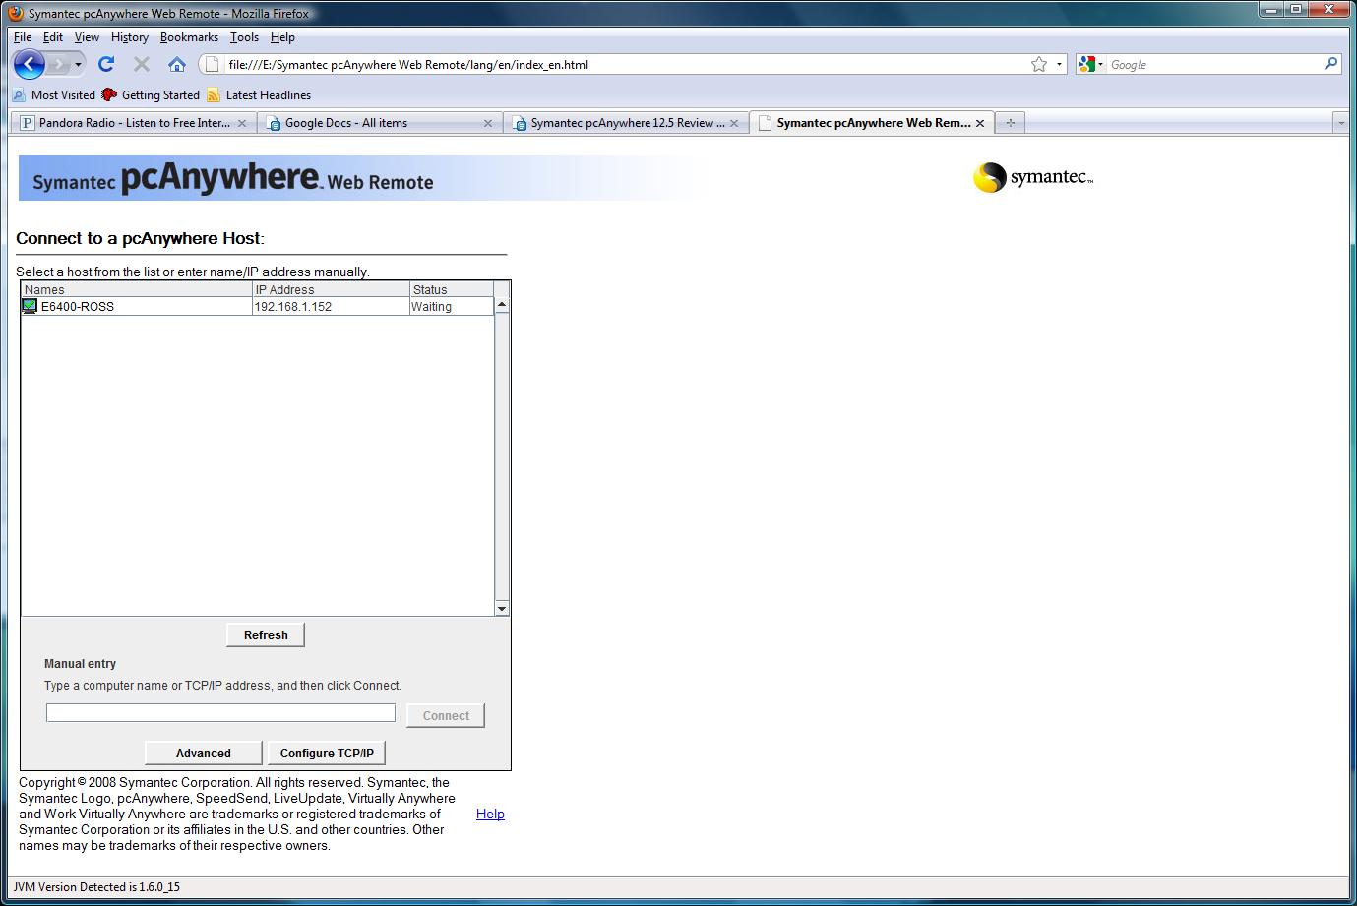Open the recent pages history dropdown arrow
This screenshot has height=906, width=1357.
(78, 64)
